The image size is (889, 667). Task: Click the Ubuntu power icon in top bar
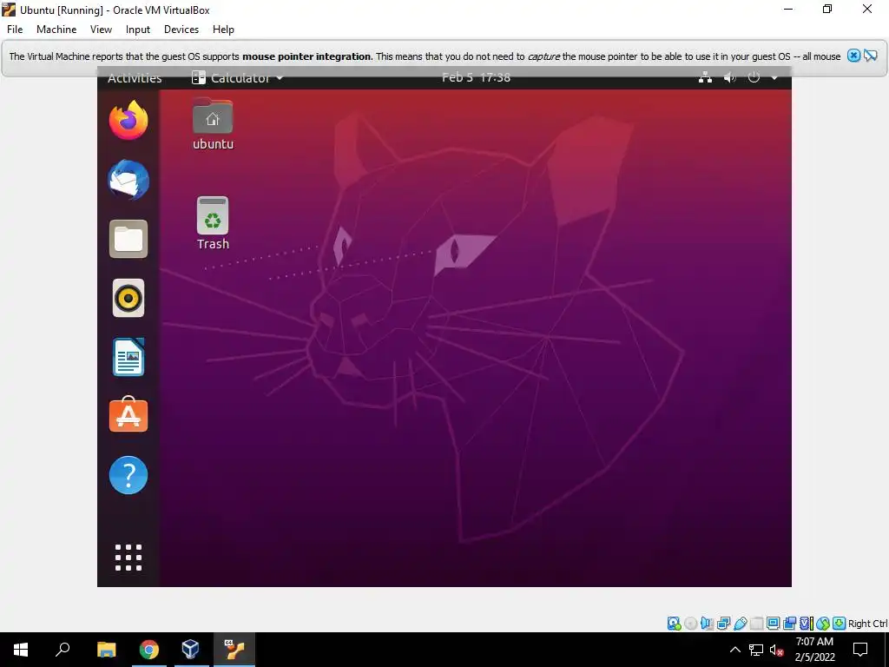pos(754,77)
